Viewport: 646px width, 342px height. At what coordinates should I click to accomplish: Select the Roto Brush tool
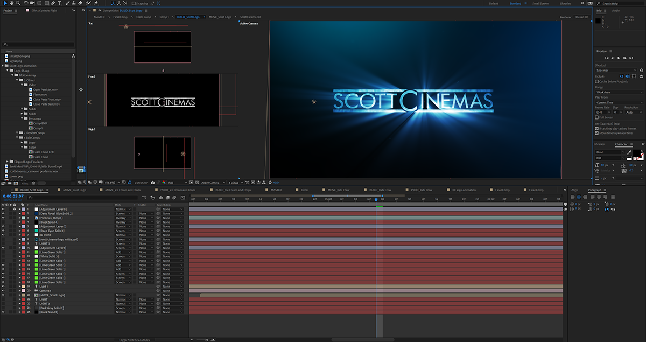pyautogui.click(x=88, y=3)
